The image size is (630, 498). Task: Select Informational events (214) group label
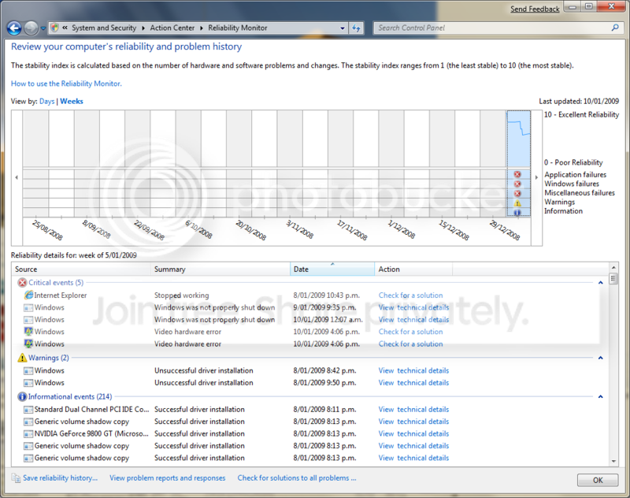click(70, 396)
